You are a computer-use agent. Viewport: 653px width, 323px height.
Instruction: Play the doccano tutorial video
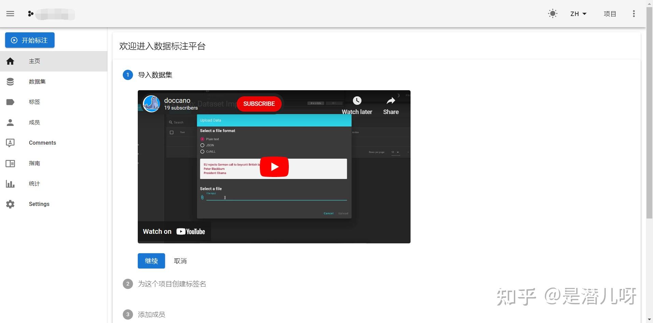tap(274, 167)
